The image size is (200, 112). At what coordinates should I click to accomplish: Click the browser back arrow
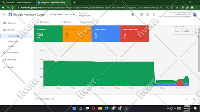[3, 8]
